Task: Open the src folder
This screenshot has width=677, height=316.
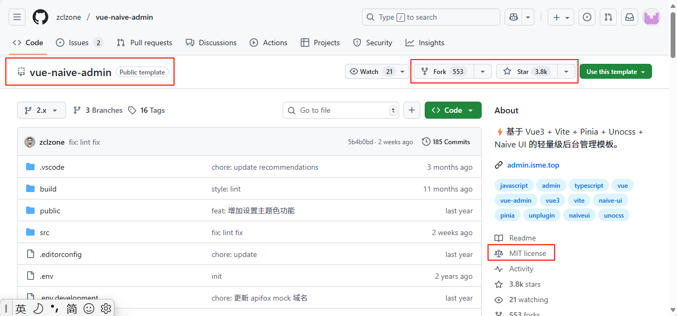Action: pos(44,232)
